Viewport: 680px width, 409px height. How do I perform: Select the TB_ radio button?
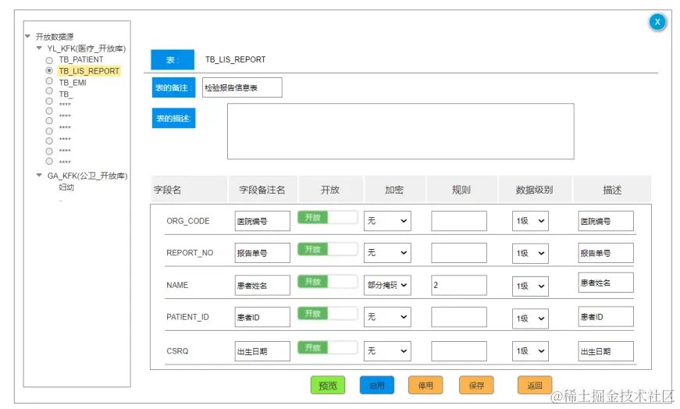pos(49,91)
